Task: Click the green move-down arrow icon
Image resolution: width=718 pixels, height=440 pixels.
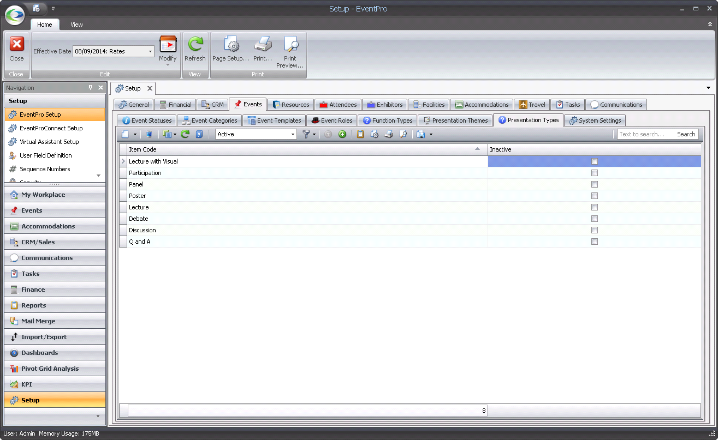Action: tap(342, 134)
